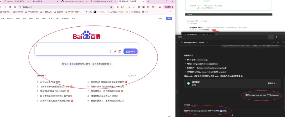Click the orange MCP extension icon in toolbar
285x117 pixels.
(x=118, y=7)
